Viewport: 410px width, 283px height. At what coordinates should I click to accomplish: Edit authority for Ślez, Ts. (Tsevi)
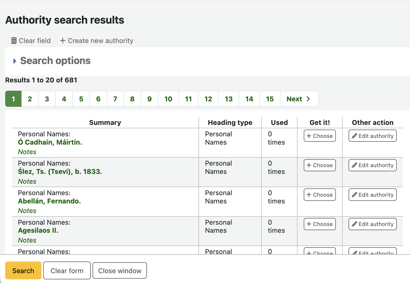[x=372, y=165]
